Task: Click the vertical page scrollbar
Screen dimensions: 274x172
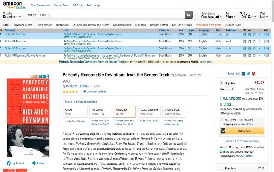Action: tap(273, 11)
